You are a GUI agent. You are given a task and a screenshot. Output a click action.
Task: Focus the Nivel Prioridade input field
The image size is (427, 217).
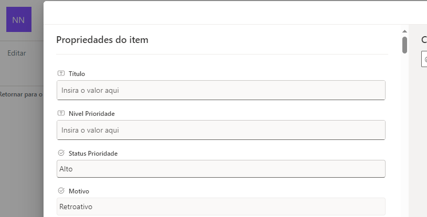221,130
